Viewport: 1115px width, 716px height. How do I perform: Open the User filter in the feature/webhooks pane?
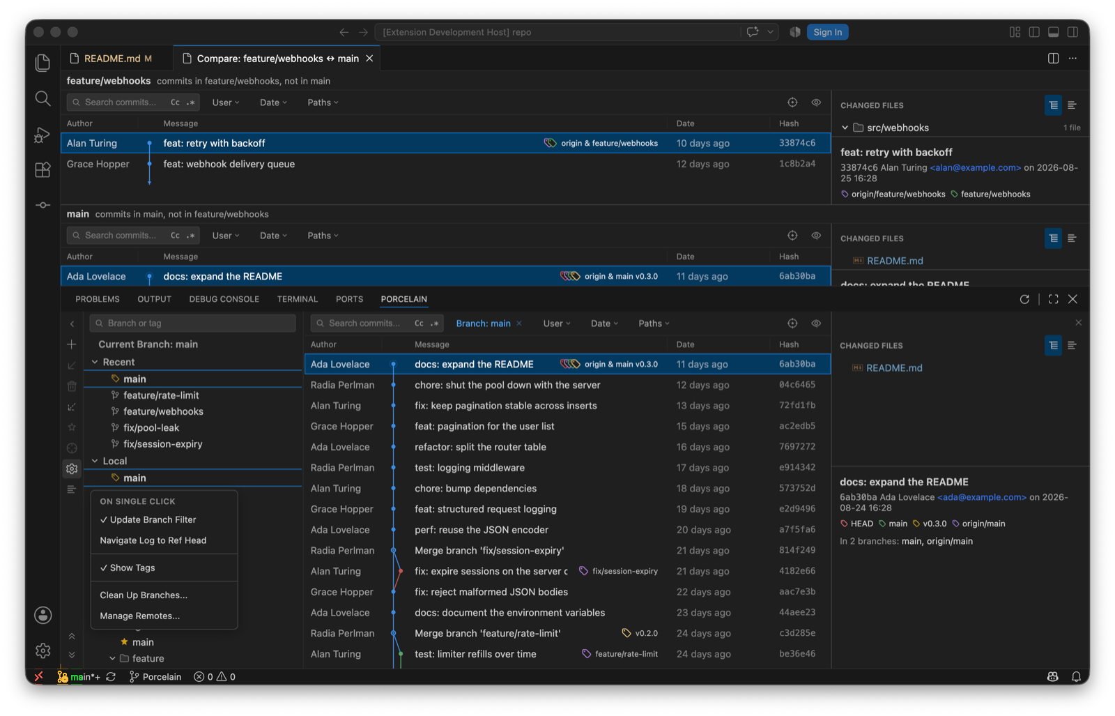click(x=226, y=102)
